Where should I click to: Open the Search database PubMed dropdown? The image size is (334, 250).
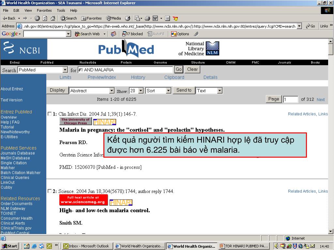click(x=65, y=70)
